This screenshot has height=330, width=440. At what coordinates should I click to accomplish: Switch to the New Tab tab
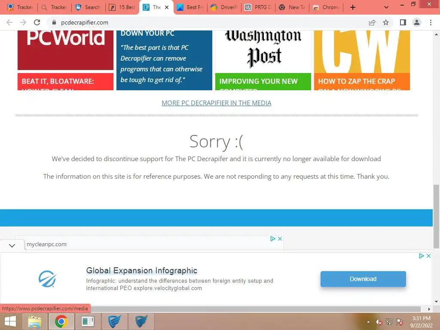pos(292,7)
